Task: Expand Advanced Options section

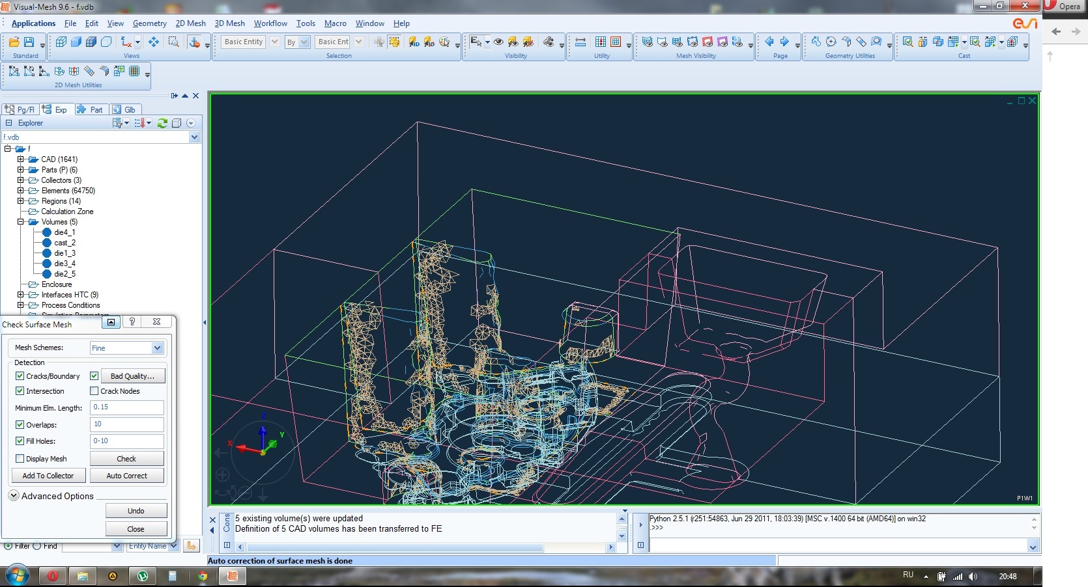Action: (x=14, y=496)
